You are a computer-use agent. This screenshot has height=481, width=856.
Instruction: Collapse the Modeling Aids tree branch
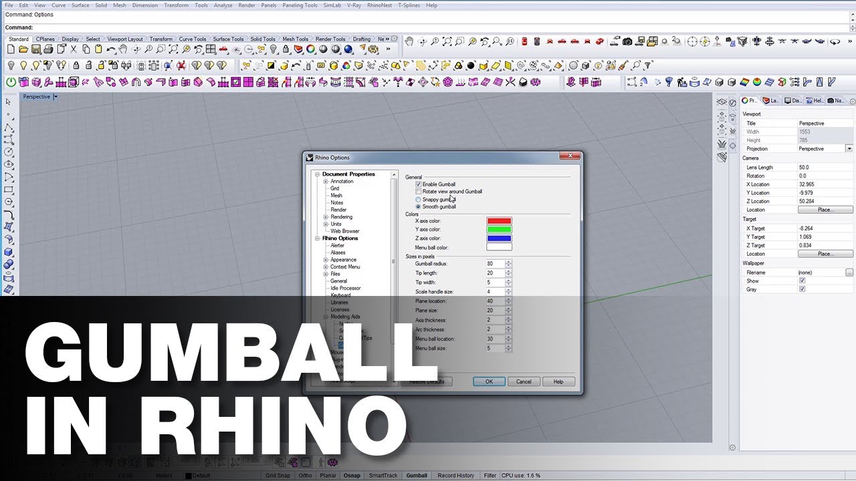click(x=326, y=316)
